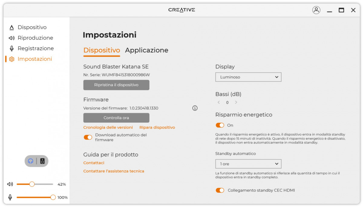363x207 pixels.
Task: Click the user account profile icon
Action: [x=316, y=10]
